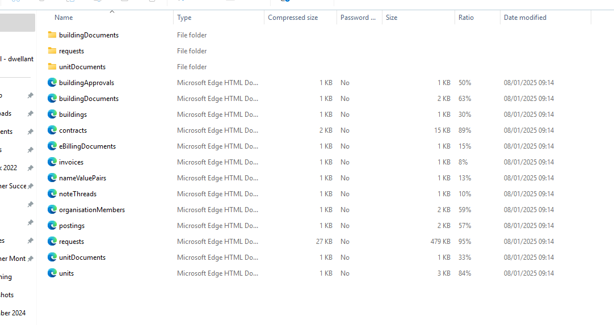
Task: Click the contracts Edge file icon
Action: coord(52,130)
